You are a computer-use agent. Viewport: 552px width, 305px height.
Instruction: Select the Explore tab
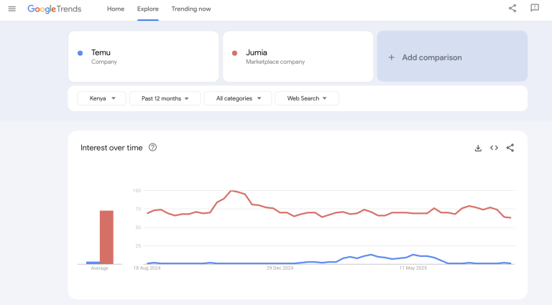148,9
